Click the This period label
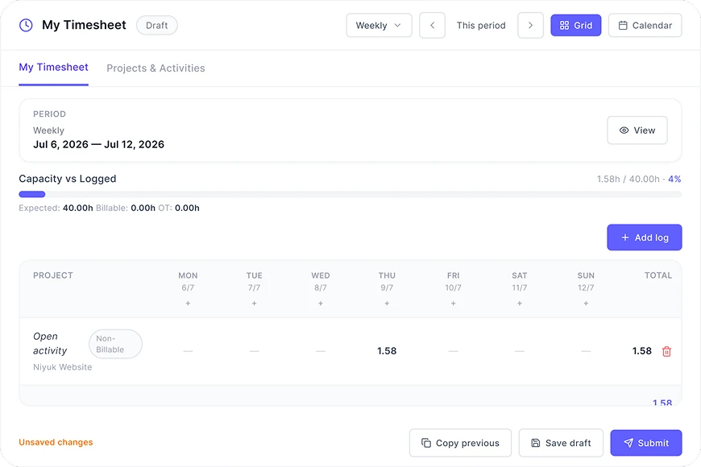Viewport: 701px width, 467px height. [481, 26]
